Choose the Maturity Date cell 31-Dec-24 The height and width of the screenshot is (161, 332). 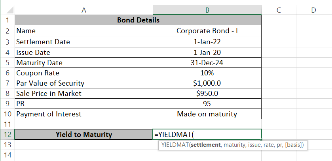tap(207, 62)
